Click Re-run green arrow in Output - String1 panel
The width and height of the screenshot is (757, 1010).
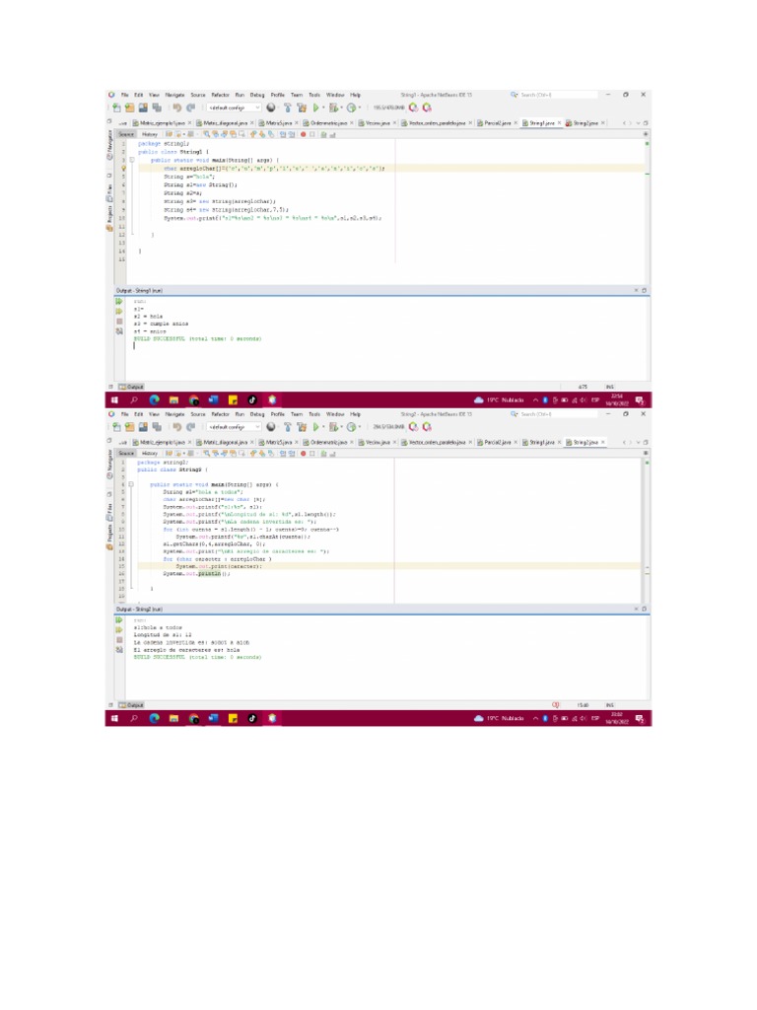click(x=119, y=301)
